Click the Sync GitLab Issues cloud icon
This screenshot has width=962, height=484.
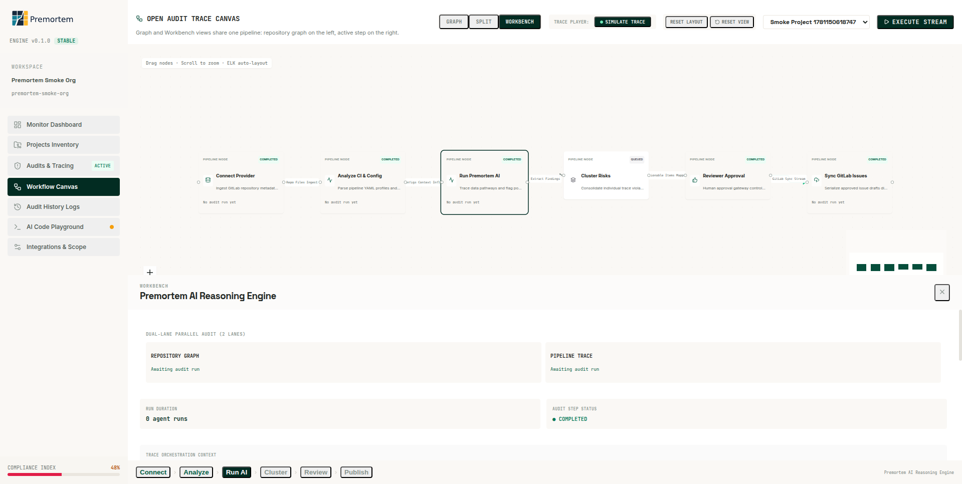tap(817, 180)
